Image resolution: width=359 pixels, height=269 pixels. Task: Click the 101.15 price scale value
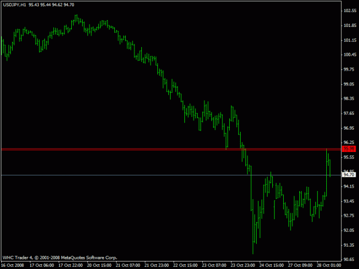coord(350,41)
